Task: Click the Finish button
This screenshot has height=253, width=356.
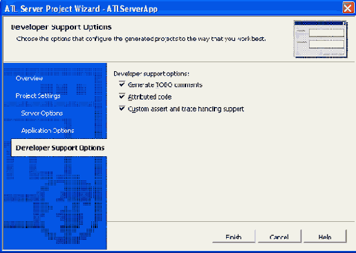Action: 234,236
